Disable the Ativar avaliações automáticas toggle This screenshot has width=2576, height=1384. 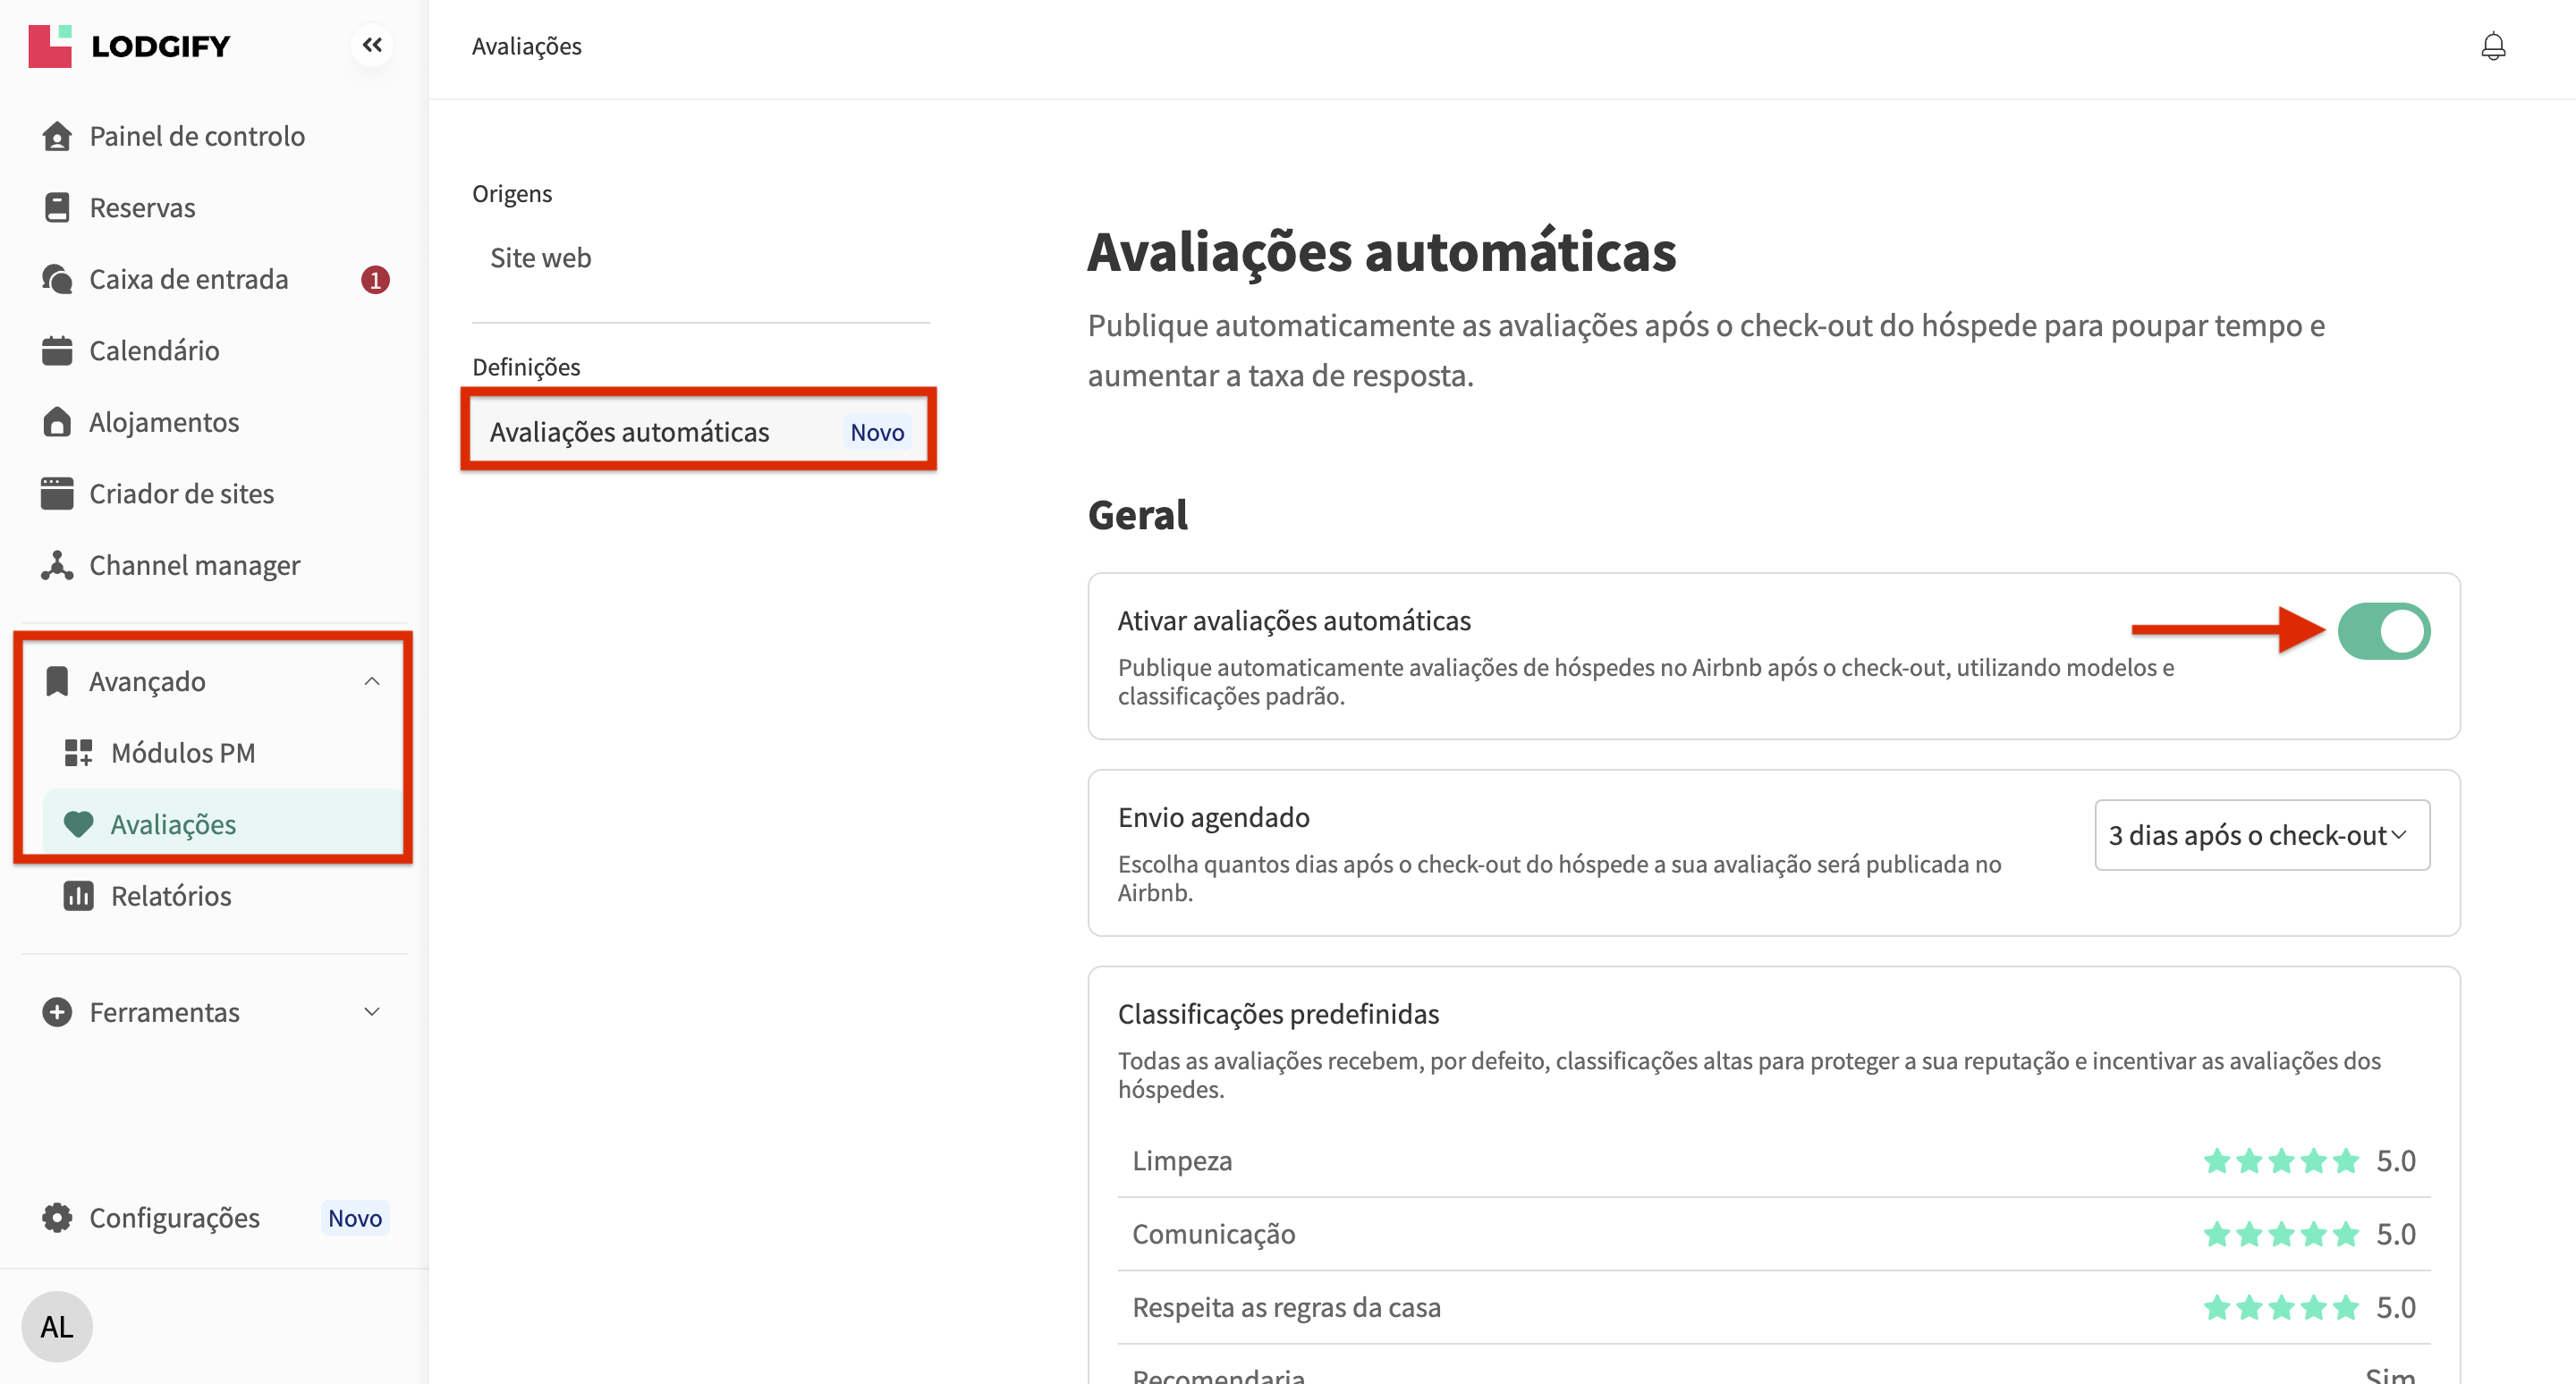[x=2383, y=630]
